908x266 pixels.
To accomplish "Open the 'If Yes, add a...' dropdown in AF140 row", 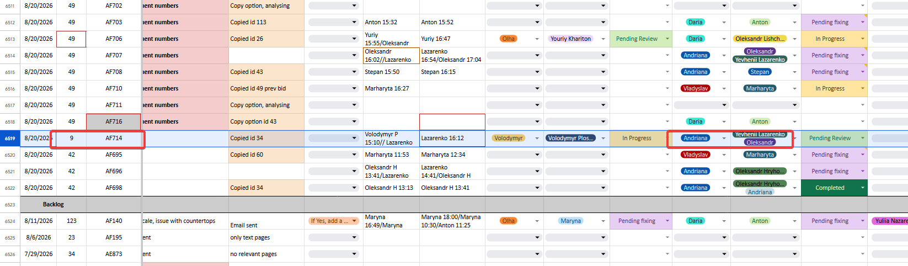I will [x=355, y=221].
